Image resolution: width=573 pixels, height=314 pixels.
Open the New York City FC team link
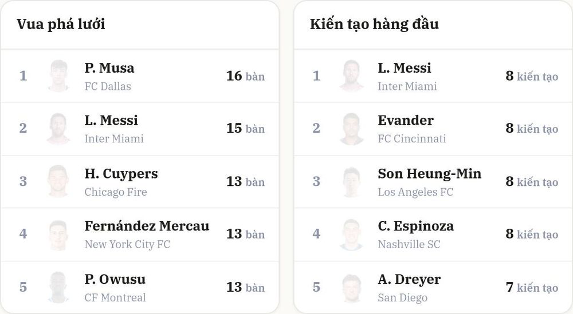pyautogui.click(x=127, y=244)
